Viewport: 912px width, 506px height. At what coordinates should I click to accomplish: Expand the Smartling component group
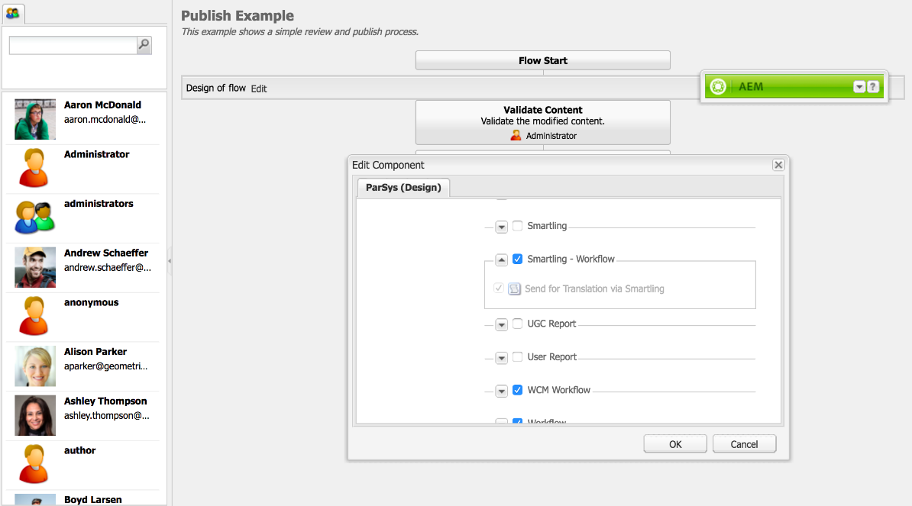(501, 226)
